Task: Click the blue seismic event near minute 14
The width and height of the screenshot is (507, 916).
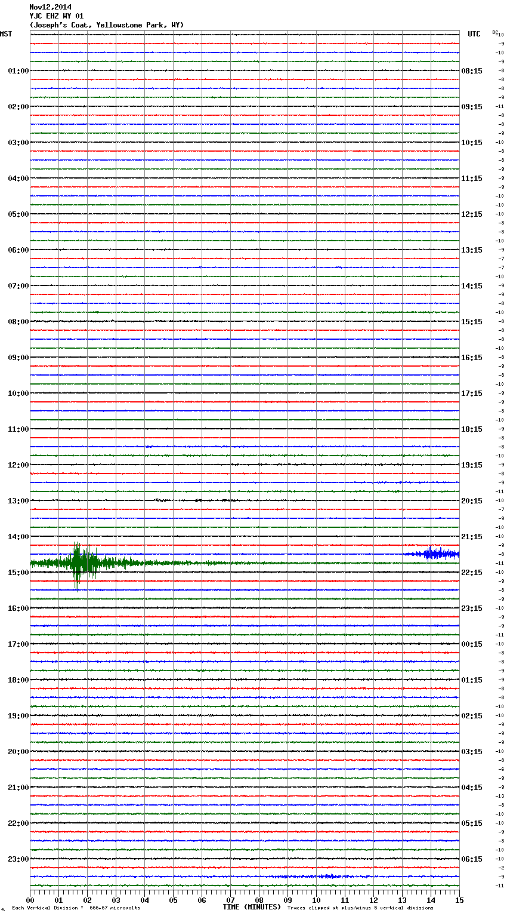Action: (432, 554)
